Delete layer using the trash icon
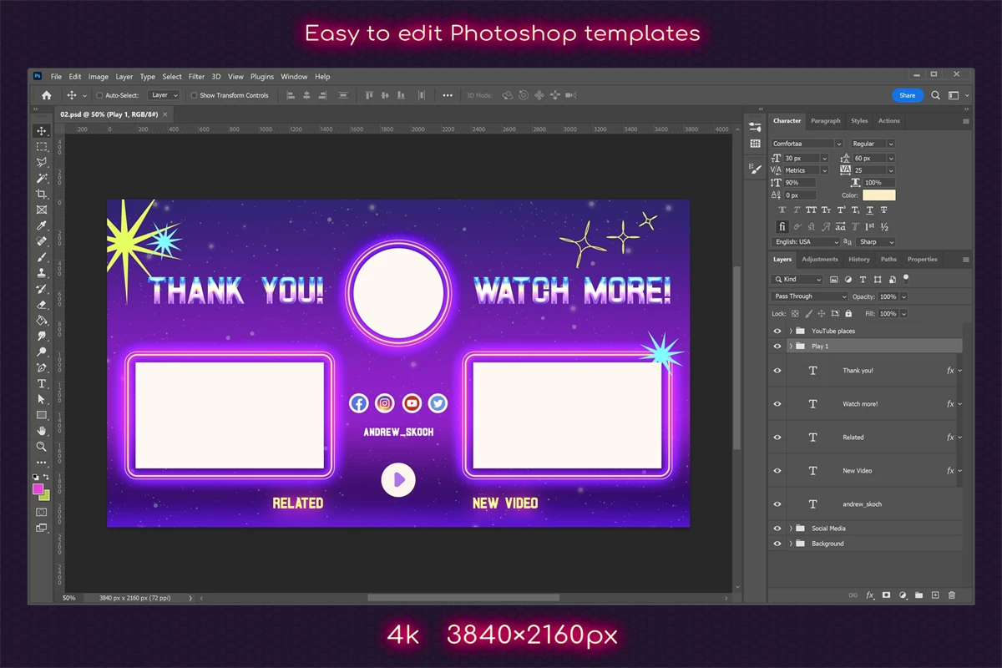The height and width of the screenshot is (668, 1002). click(x=951, y=595)
